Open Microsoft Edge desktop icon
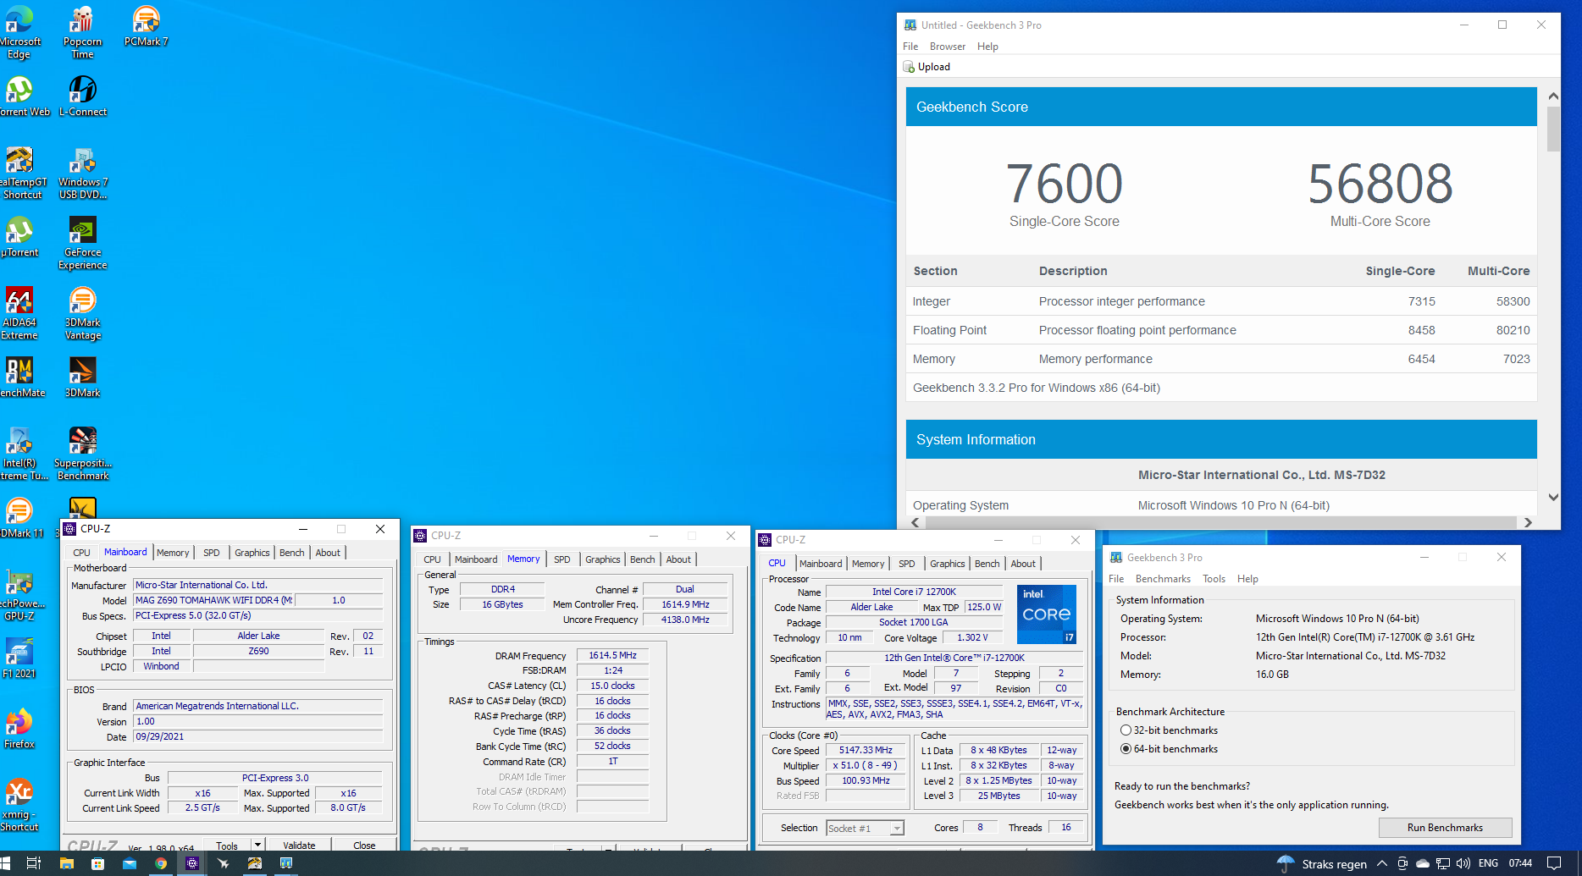 pyautogui.click(x=19, y=32)
